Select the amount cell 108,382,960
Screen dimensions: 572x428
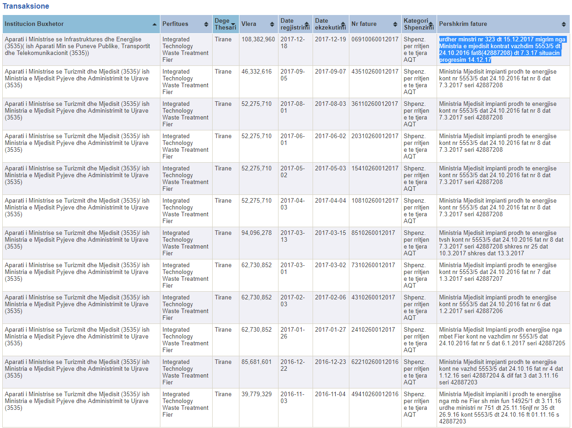258,40
